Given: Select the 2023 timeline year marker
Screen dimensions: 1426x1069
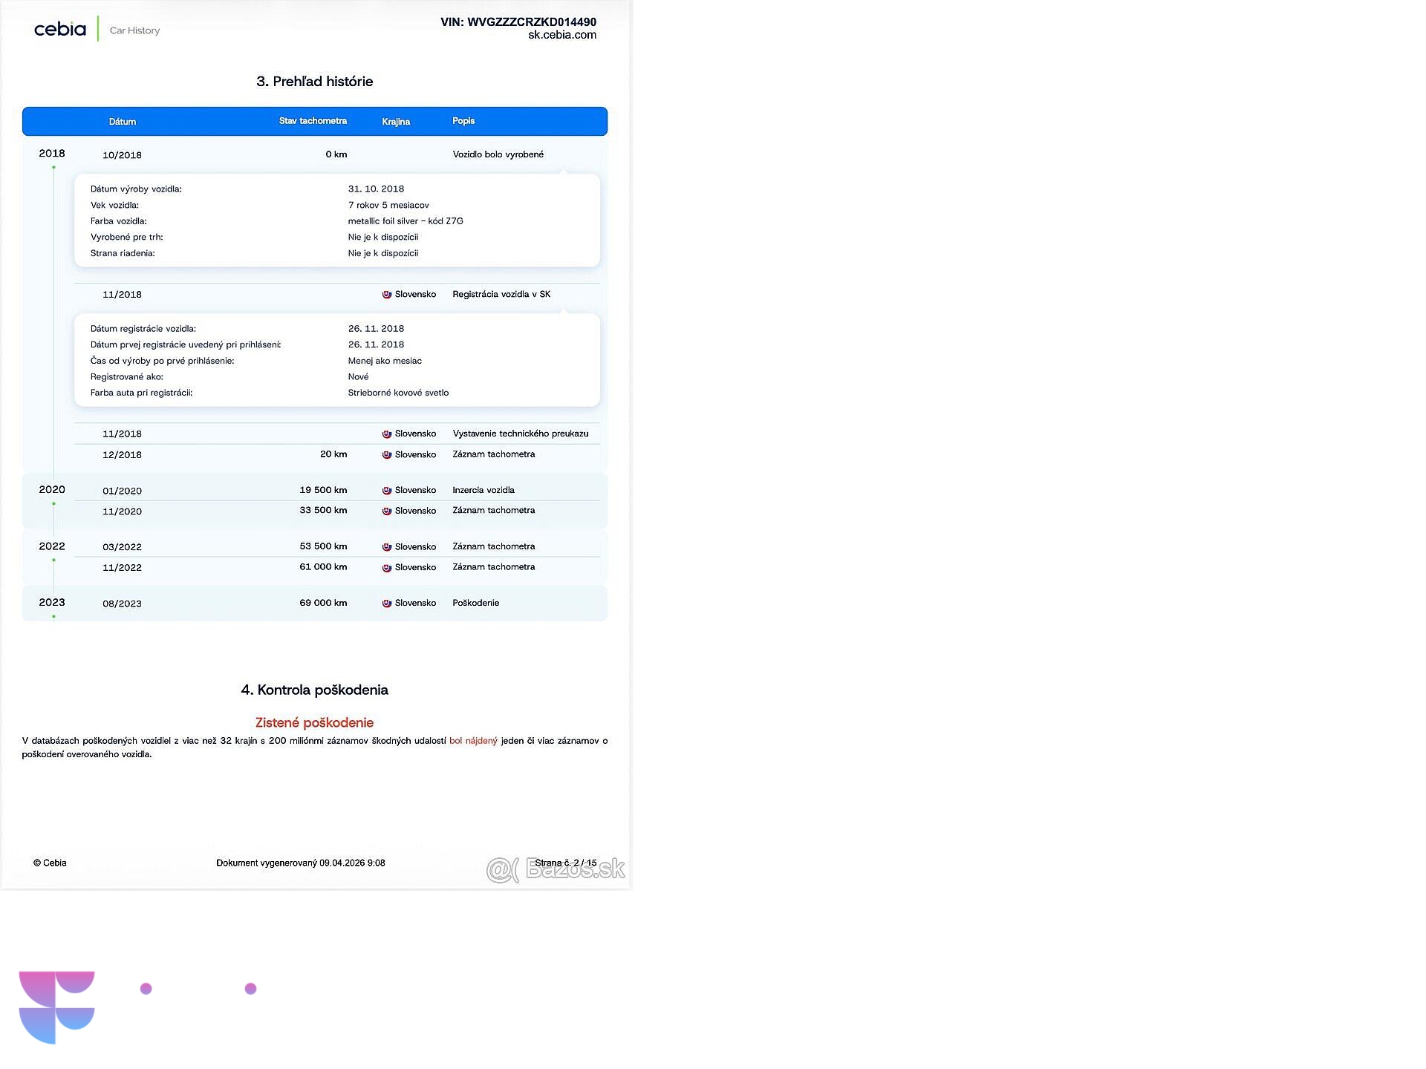Looking at the screenshot, I should click(52, 603).
